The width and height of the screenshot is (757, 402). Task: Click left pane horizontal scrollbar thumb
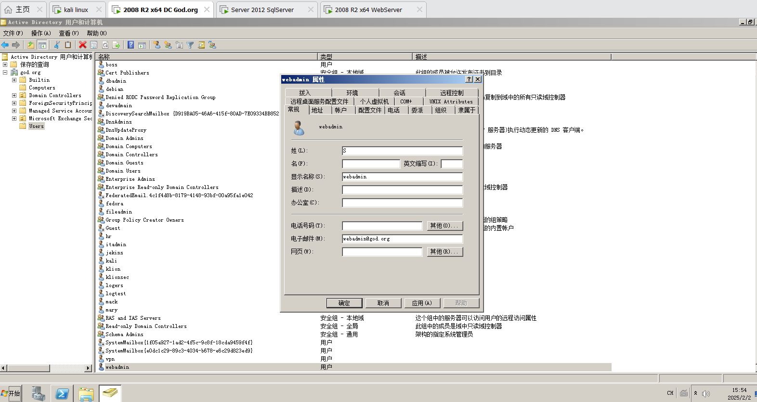pyautogui.click(x=29, y=368)
